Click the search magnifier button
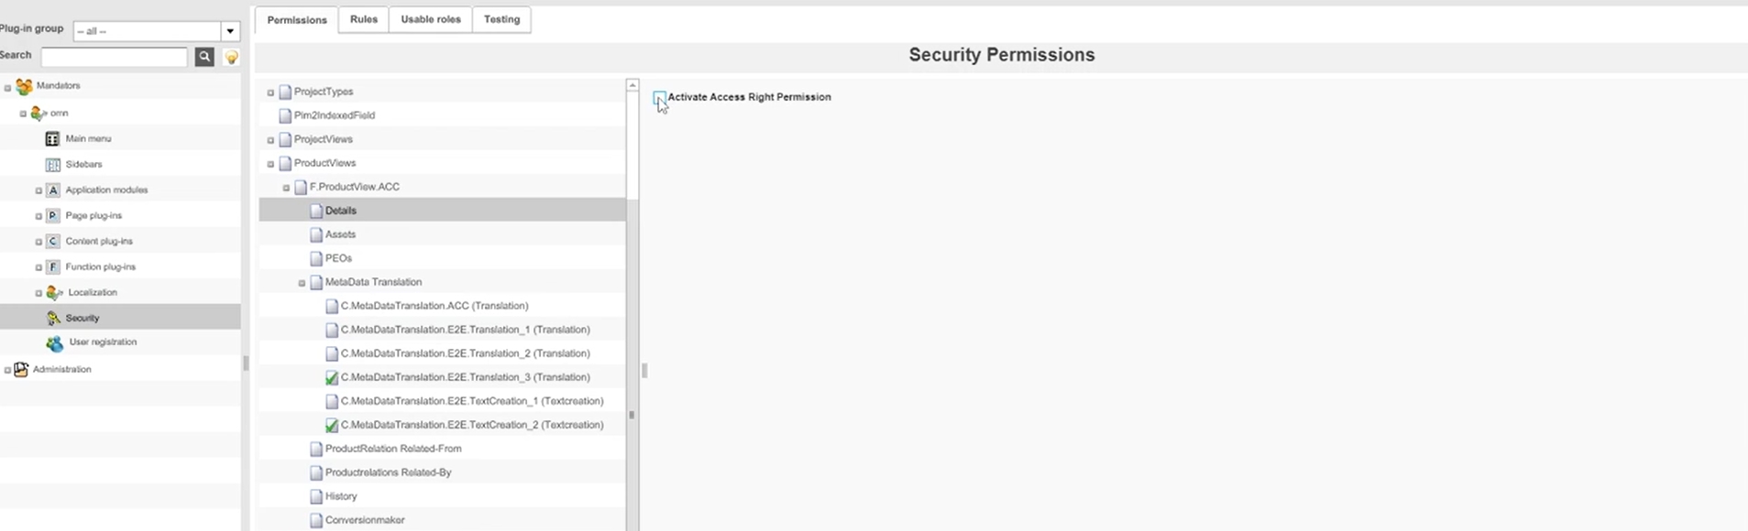Viewport: 1748px width, 531px height. pos(204,57)
